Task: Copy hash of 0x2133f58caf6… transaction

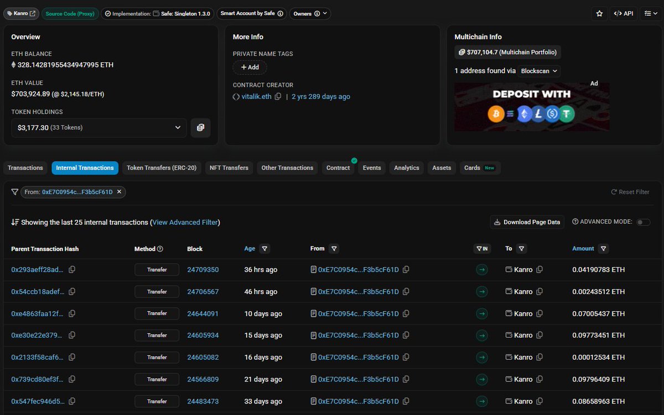Action: [x=72, y=358]
